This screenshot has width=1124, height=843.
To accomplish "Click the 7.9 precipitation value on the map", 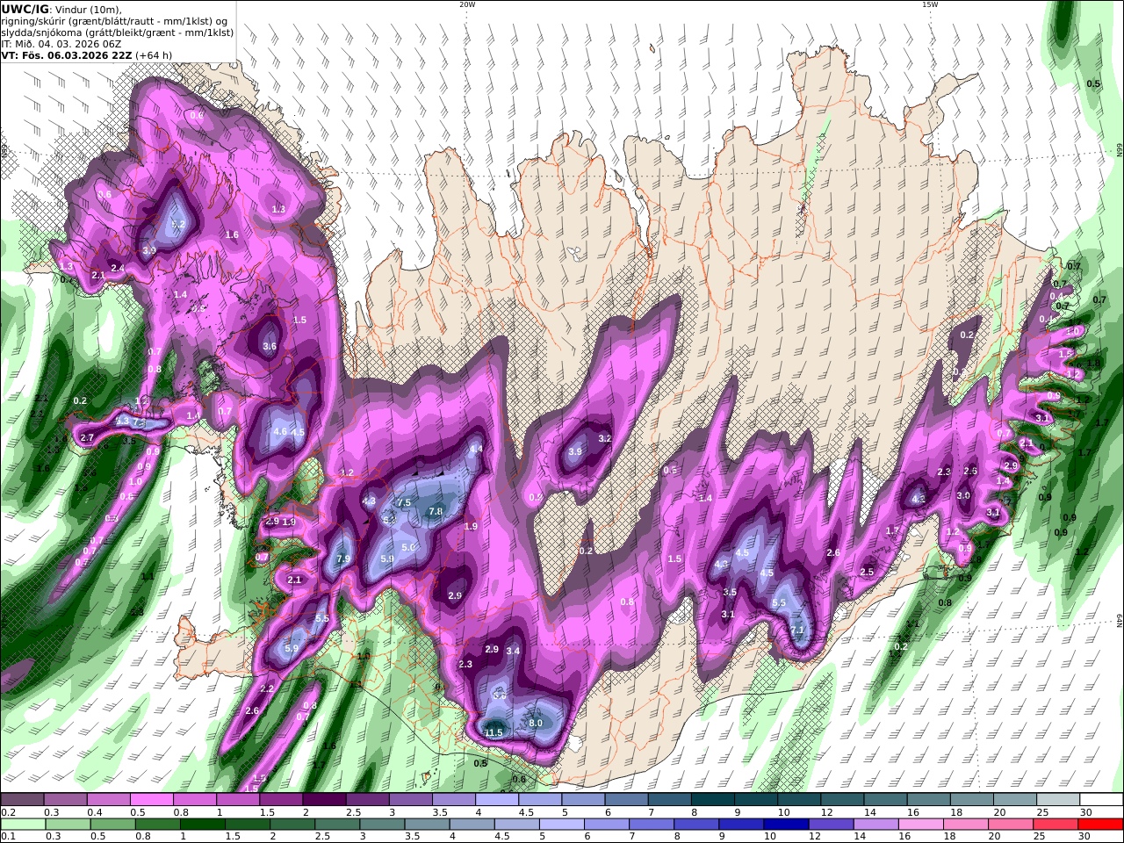I will click(x=343, y=558).
